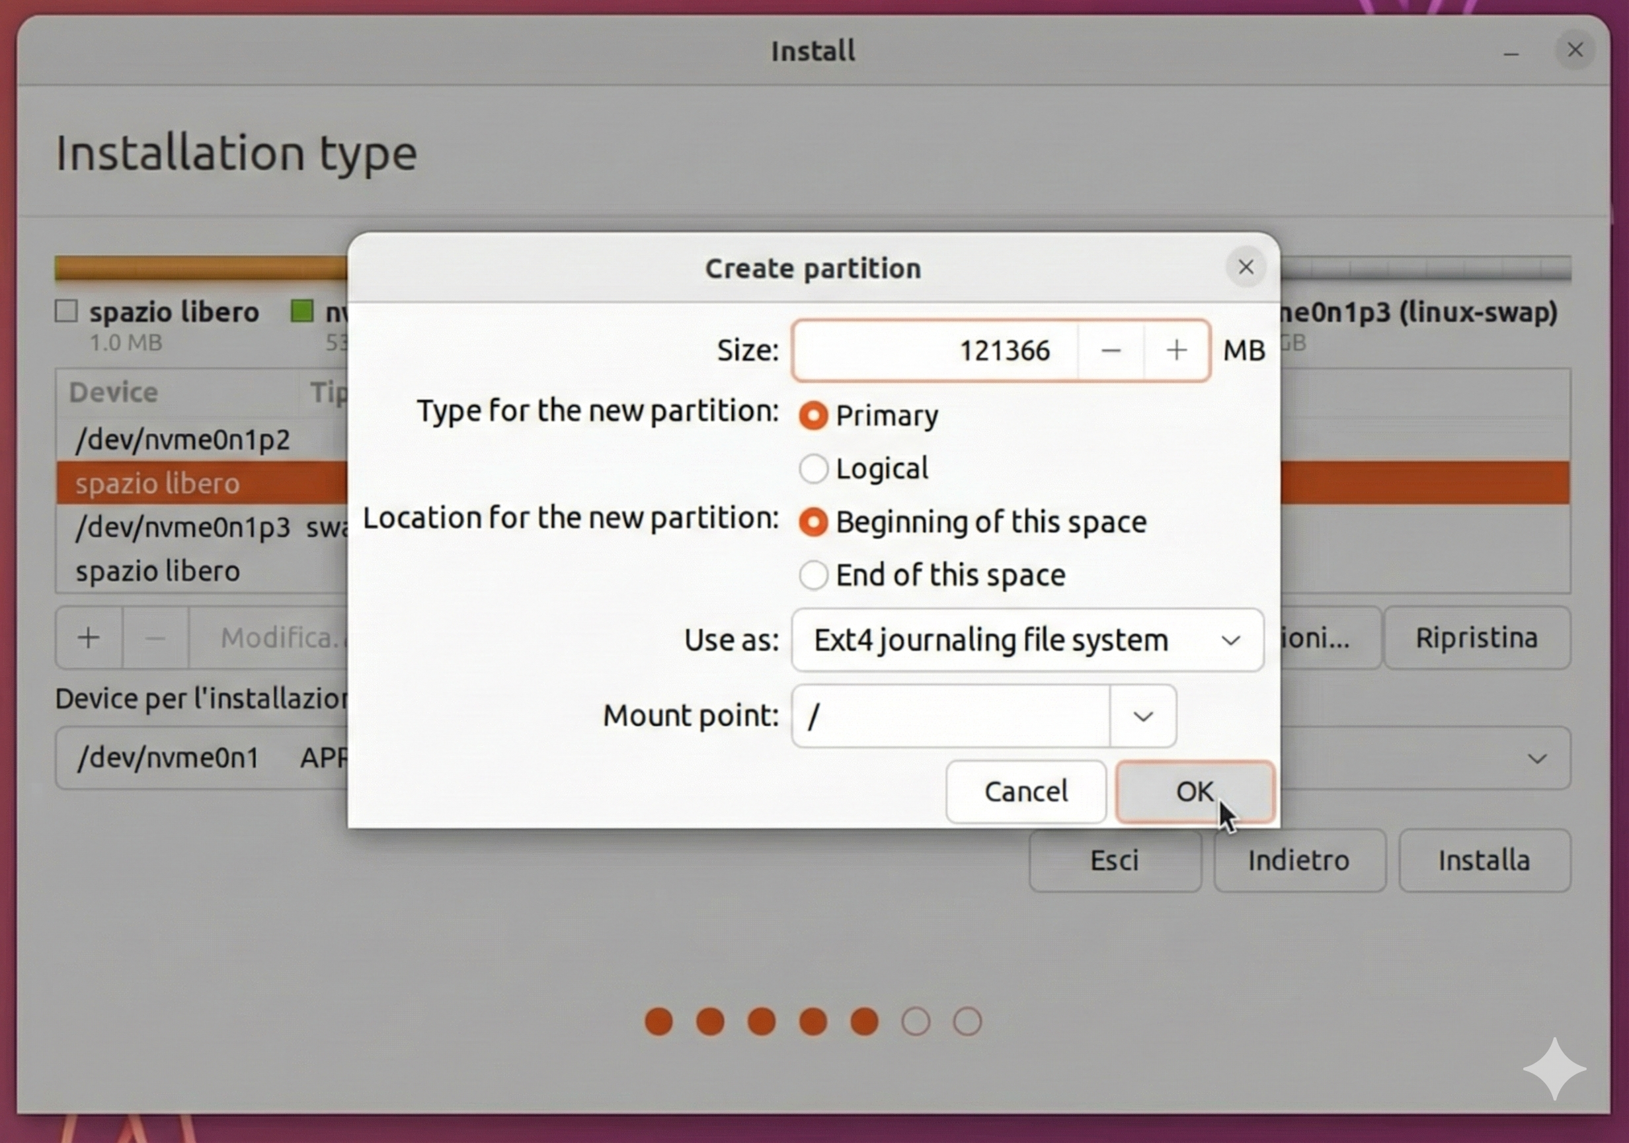This screenshot has width=1629, height=1143.
Task: Click the add partition plus icon
Action: coord(88,637)
